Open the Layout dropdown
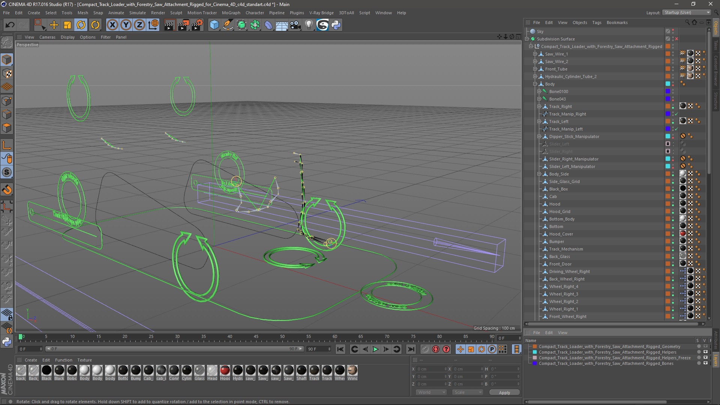 click(687, 12)
